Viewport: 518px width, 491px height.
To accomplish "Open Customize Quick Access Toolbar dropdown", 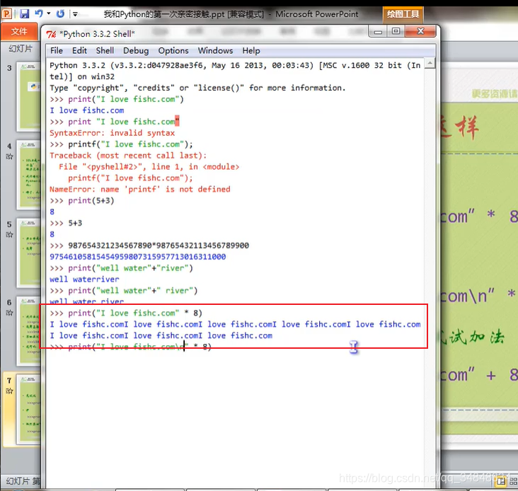I will pos(75,14).
